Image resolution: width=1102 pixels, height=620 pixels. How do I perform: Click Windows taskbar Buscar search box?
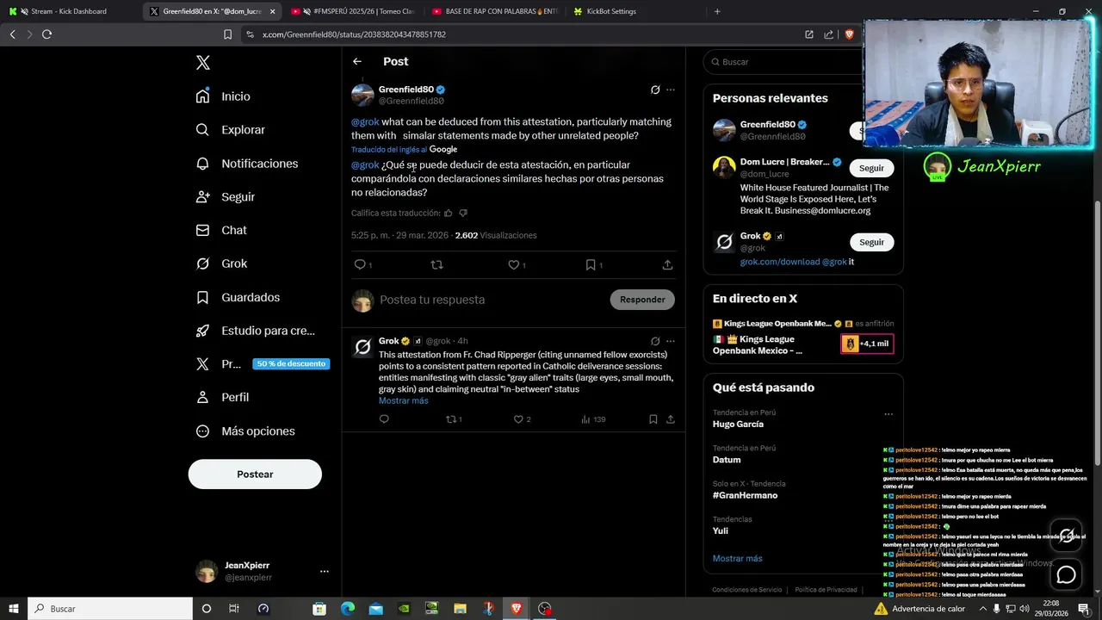click(x=110, y=609)
